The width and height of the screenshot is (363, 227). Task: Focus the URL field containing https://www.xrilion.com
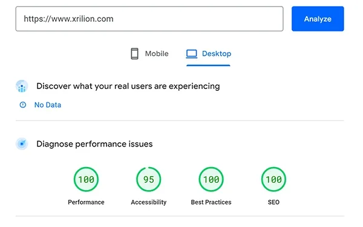coord(149,19)
